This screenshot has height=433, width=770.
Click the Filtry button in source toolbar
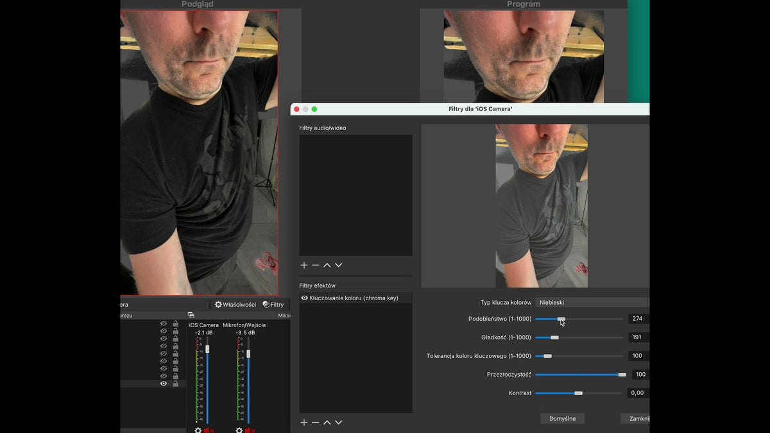coord(273,305)
